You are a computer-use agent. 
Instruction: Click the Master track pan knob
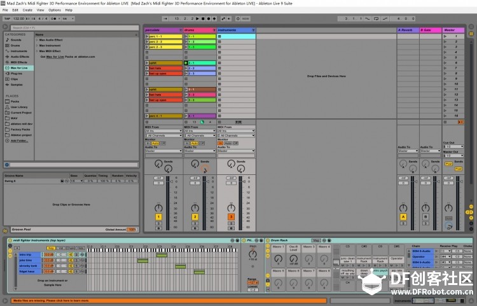pos(449,208)
